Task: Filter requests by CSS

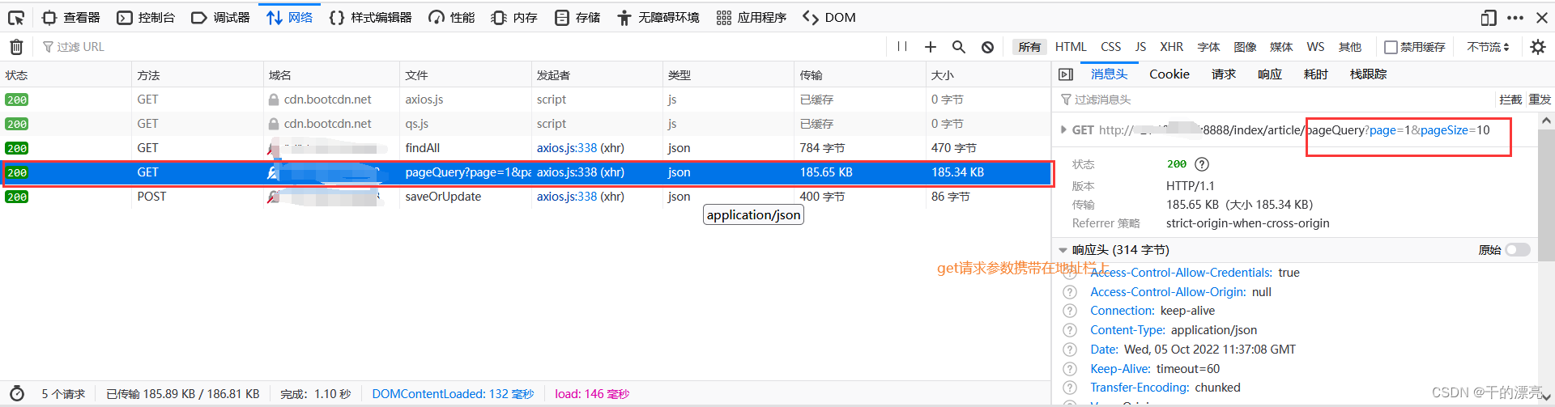Action: point(1111,47)
